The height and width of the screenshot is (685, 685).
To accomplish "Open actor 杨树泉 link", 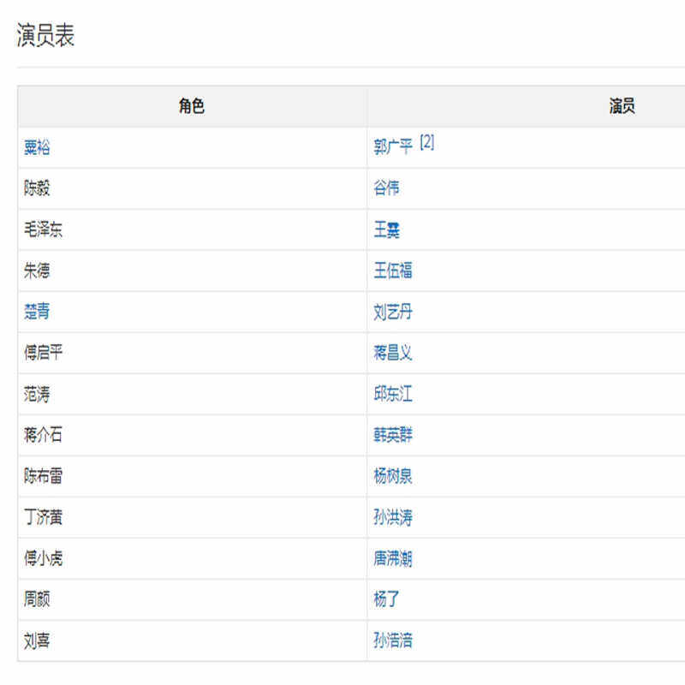I will pos(393,476).
